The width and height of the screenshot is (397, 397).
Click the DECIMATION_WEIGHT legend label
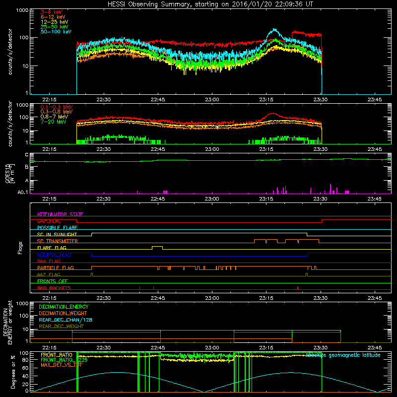pos(63,313)
